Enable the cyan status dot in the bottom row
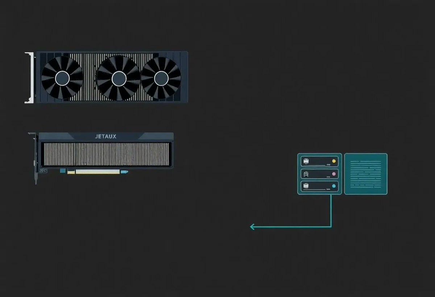This screenshot has height=297, width=435. click(x=334, y=186)
